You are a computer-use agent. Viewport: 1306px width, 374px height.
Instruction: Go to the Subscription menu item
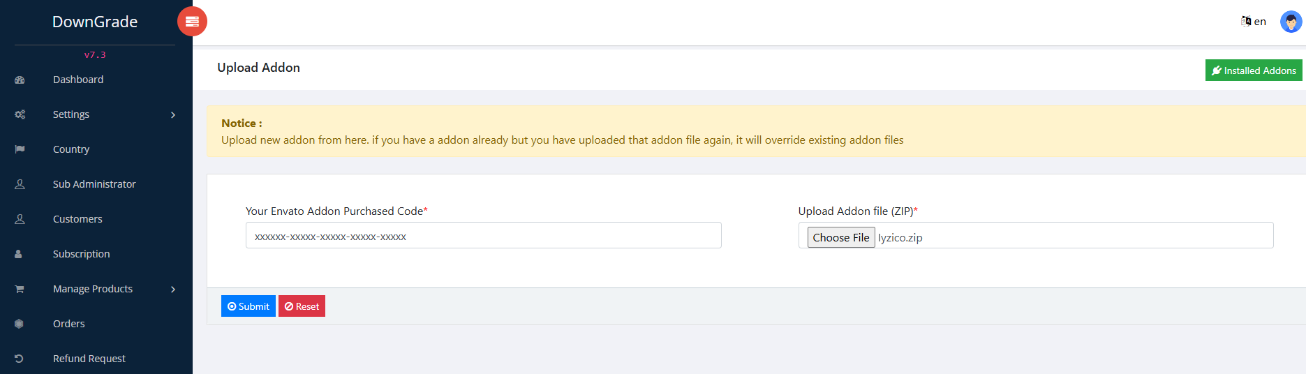(x=81, y=254)
